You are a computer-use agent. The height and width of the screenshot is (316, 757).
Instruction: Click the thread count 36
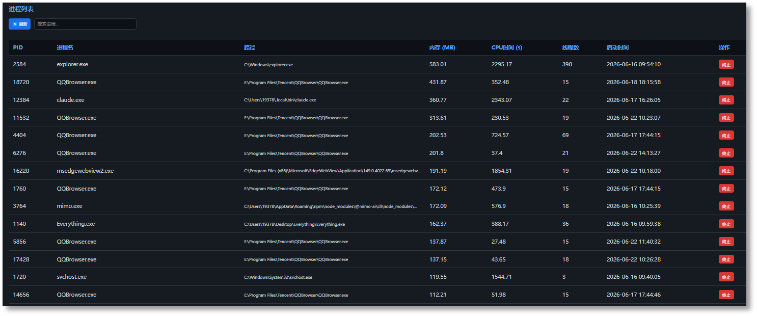point(565,224)
